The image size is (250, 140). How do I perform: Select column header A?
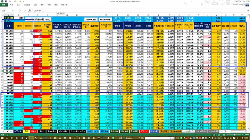point(9,15)
